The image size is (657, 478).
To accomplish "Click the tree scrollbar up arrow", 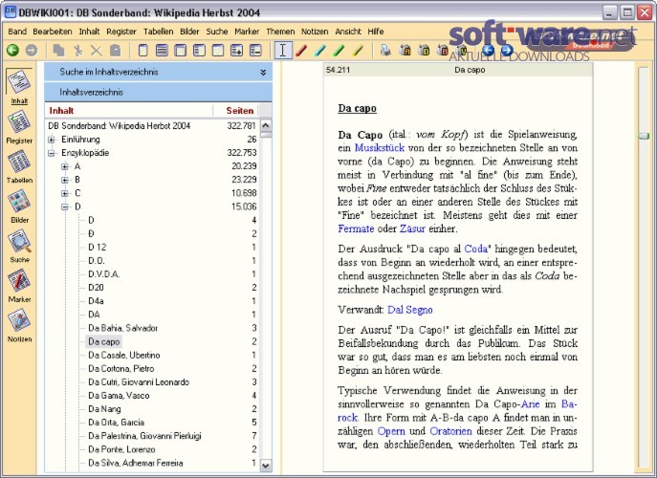I will coord(266,125).
